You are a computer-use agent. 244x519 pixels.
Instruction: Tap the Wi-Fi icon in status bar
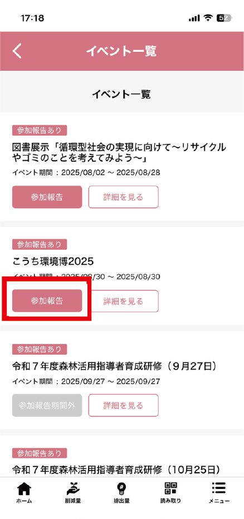click(x=208, y=18)
